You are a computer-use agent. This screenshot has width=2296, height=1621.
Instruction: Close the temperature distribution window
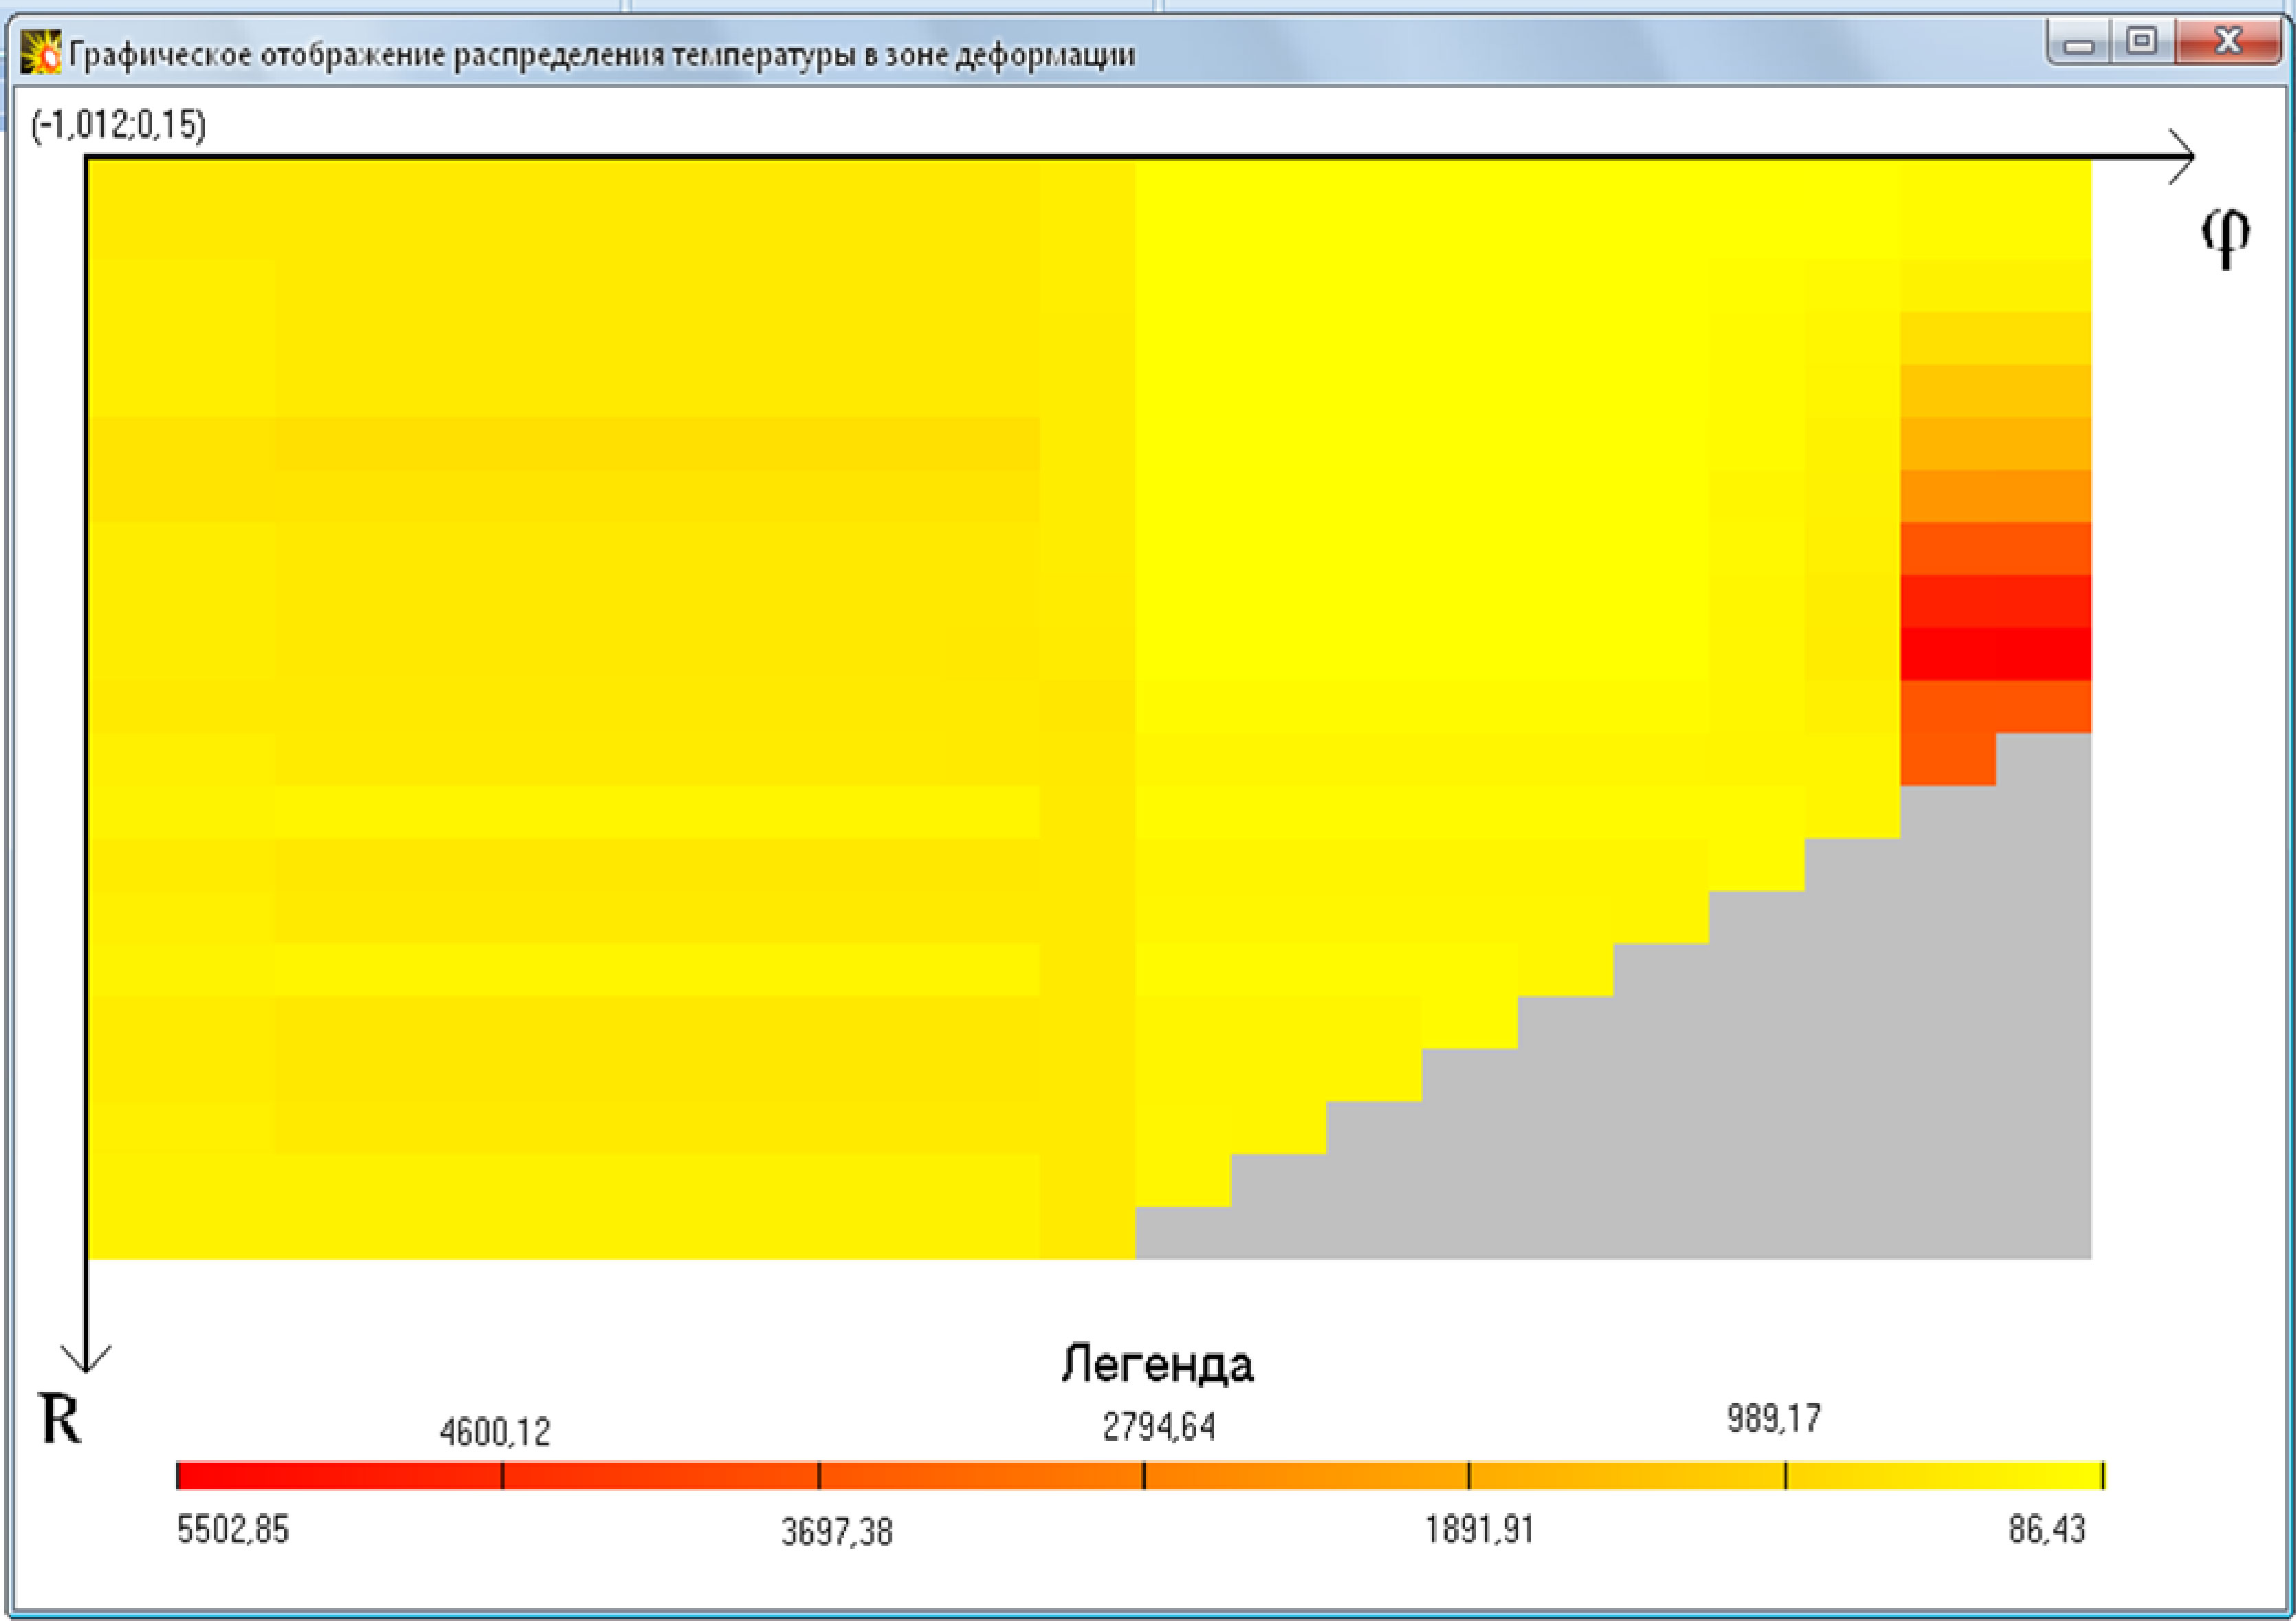coord(2228,42)
